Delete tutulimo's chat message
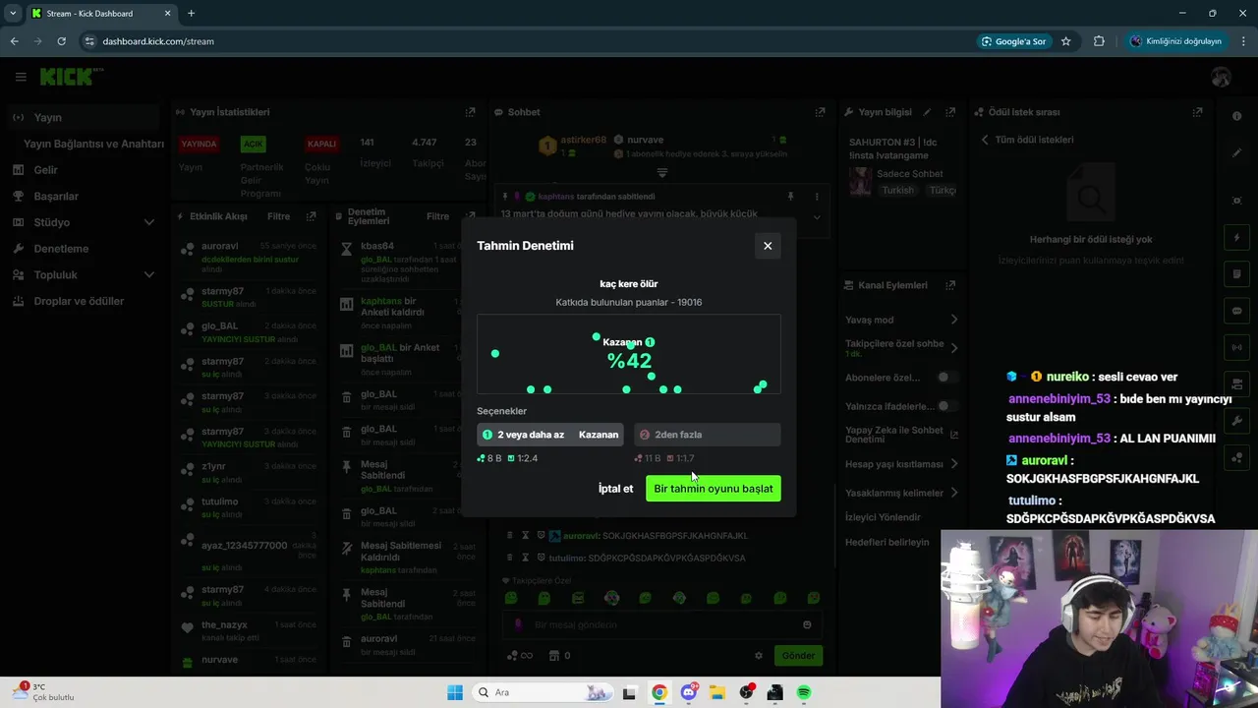Viewport: 1258px width, 708px height. (x=508, y=559)
